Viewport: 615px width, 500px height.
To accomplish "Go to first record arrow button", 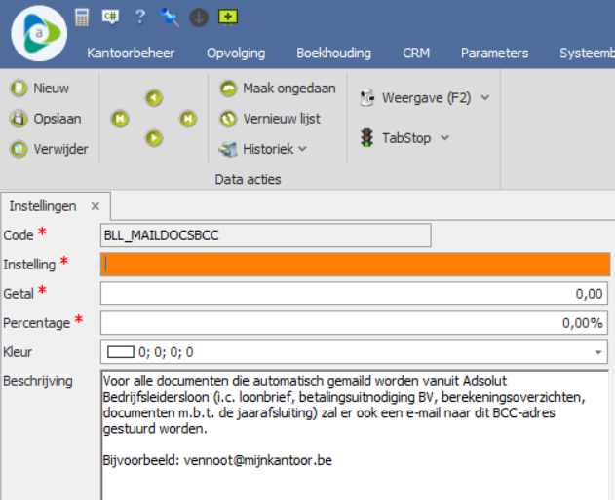I will 120,119.
